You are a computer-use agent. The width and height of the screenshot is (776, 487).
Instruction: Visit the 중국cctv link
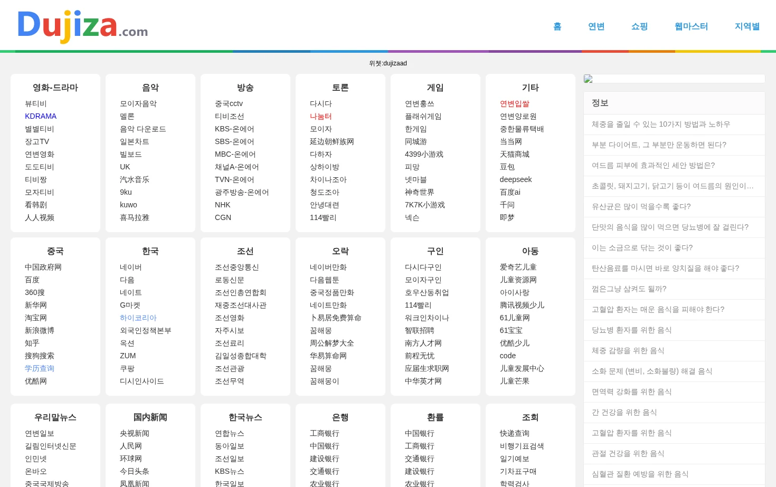coord(229,103)
